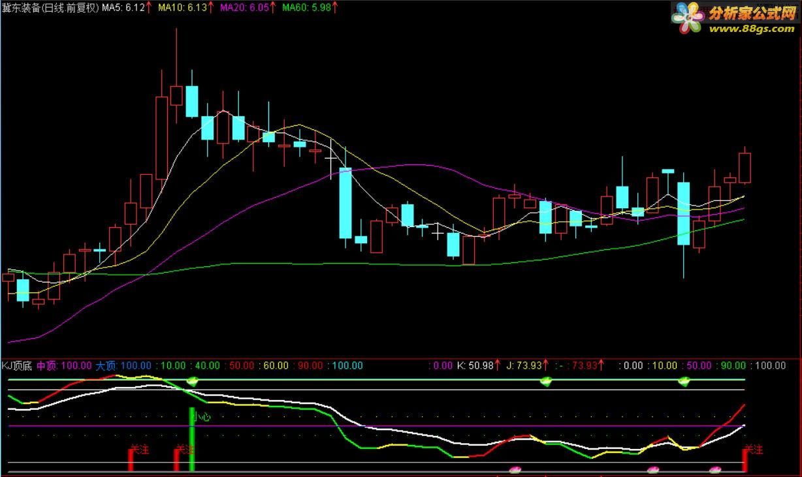Click the red : 73.93 readout
802x477 pixels.
[x=584, y=365]
